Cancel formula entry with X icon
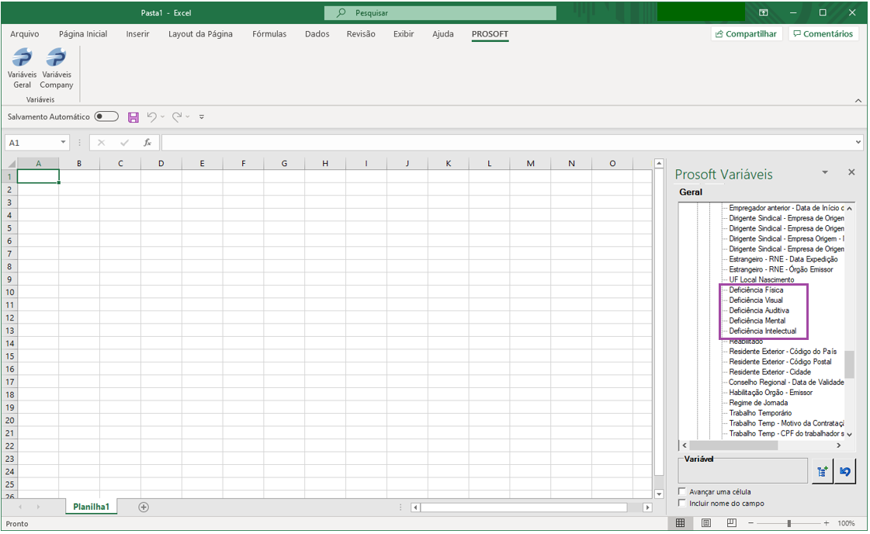 (101, 143)
